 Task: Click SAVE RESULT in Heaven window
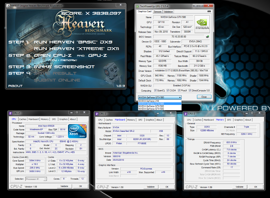point(55,73)
